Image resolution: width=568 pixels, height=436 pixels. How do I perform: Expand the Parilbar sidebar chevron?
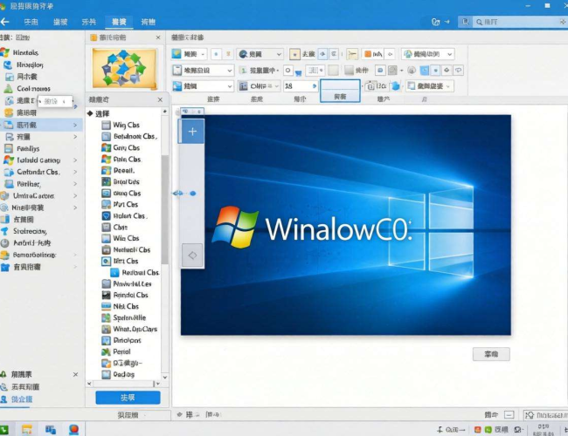point(75,184)
